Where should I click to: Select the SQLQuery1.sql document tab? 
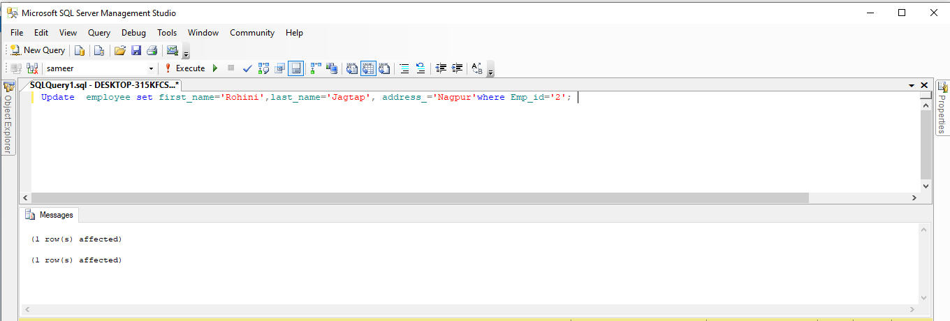[105, 84]
